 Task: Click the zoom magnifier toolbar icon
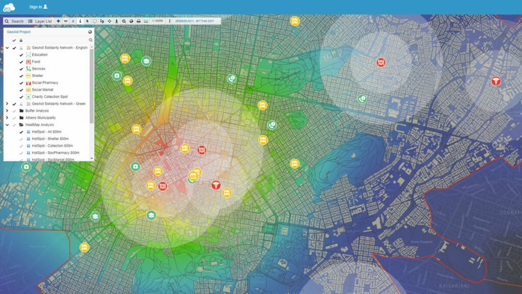tap(124, 21)
